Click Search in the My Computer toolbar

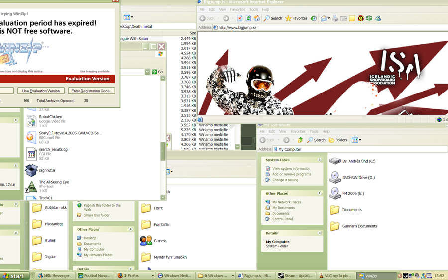[316, 140]
